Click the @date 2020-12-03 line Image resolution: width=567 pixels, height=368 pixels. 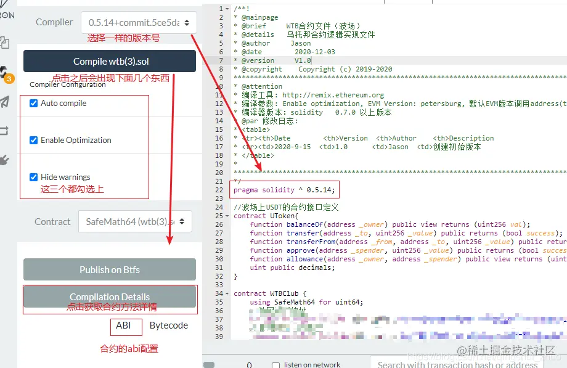tap(284, 52)
